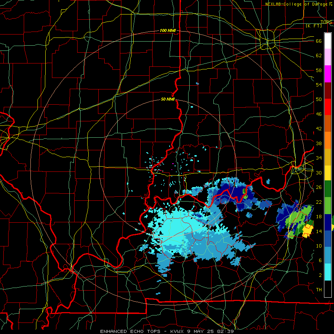Choose the light green legend swatch
334x334 pixels.
[328, 206]
